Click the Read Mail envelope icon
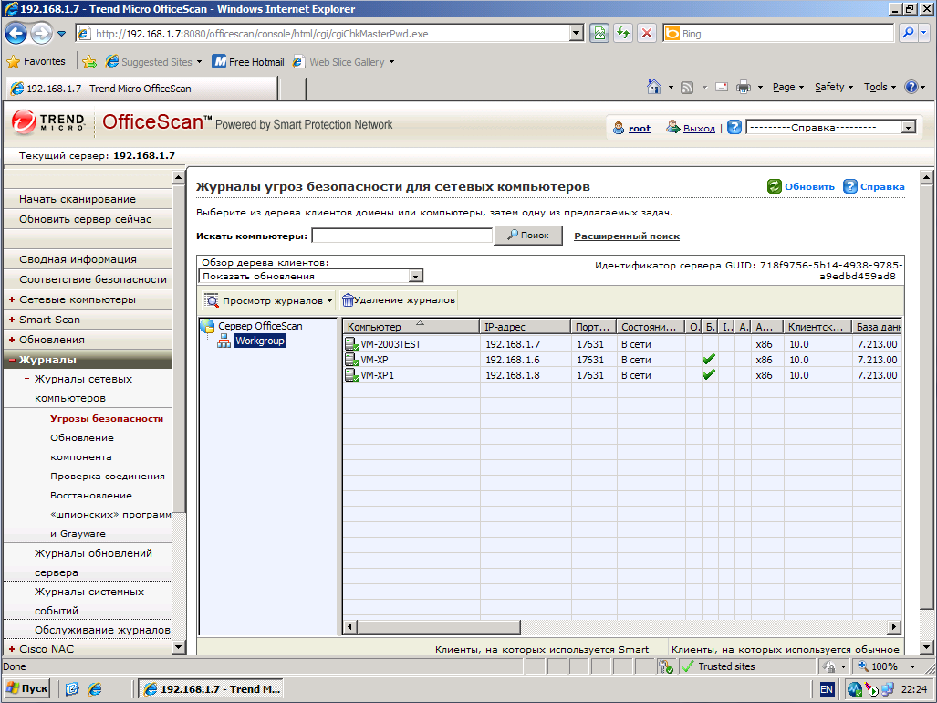The height and width of the screenshot is (703, 937). pos(722,88)
